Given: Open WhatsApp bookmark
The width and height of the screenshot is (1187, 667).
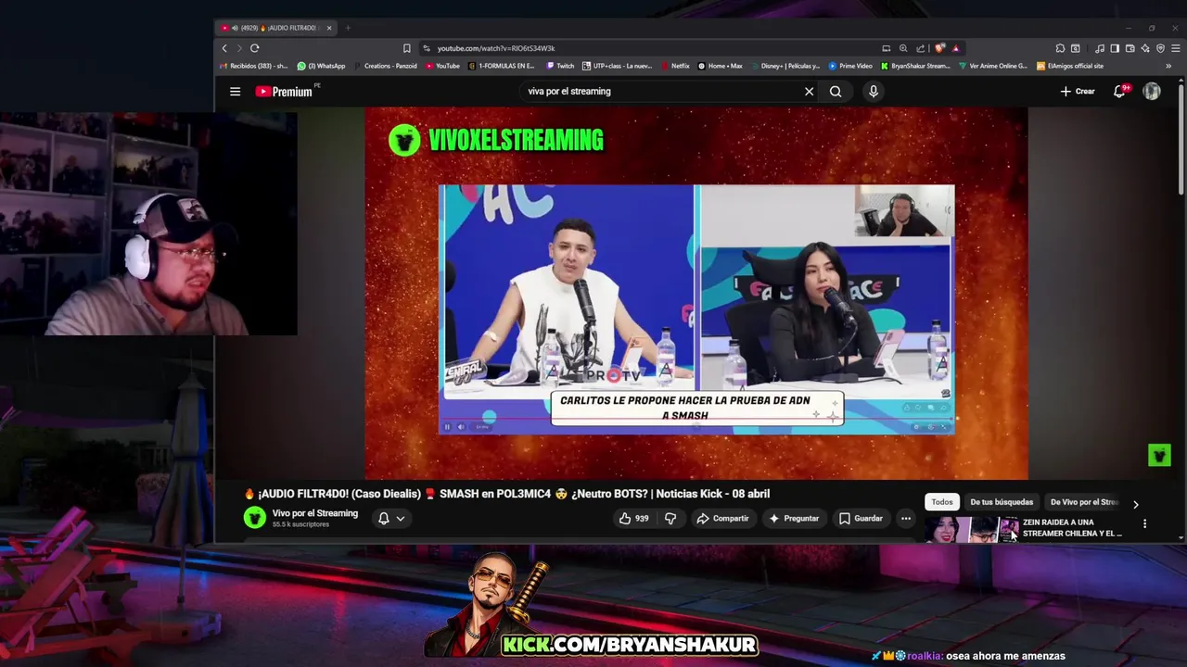Looking at the screenshot, I should coord(321,66).
